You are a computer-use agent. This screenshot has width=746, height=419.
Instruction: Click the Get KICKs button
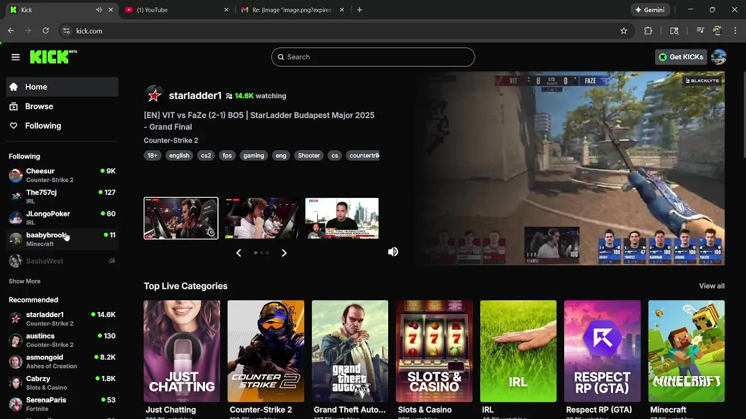[x=681, y=57]
